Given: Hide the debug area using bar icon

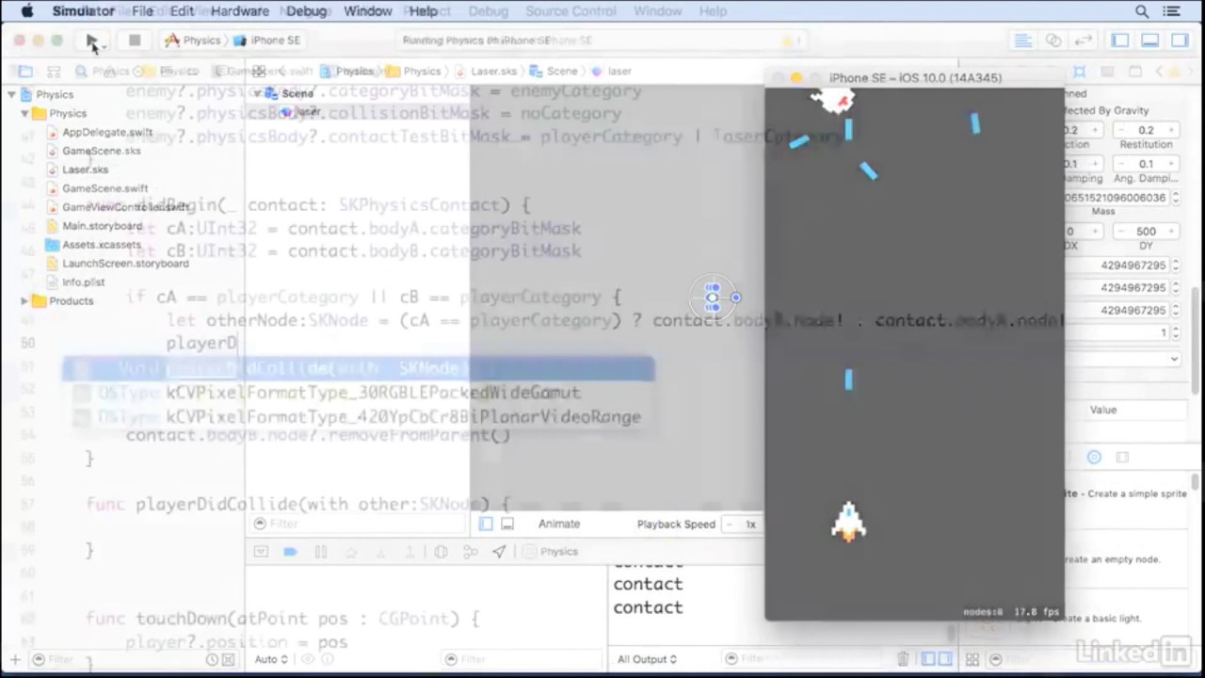Looking at the screenshot, I should (x=261, y=552).
